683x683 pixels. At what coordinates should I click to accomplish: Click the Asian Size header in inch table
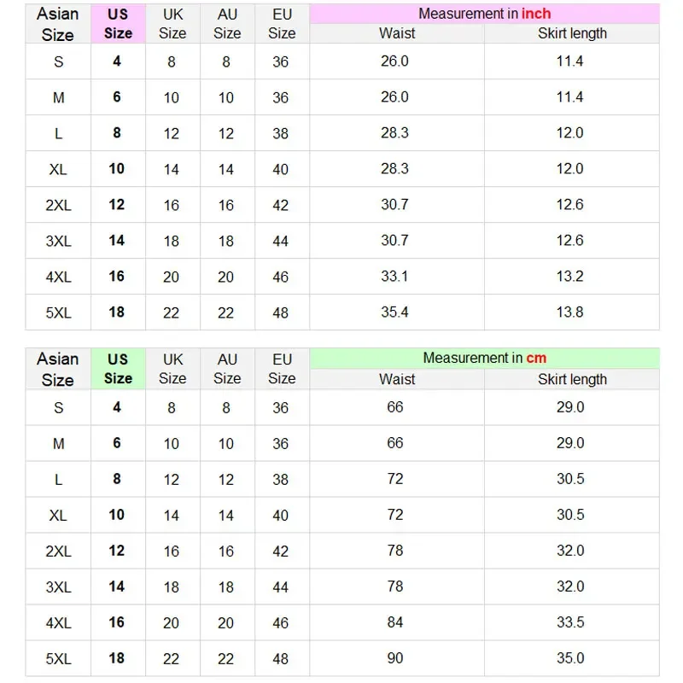coord(58,24)
